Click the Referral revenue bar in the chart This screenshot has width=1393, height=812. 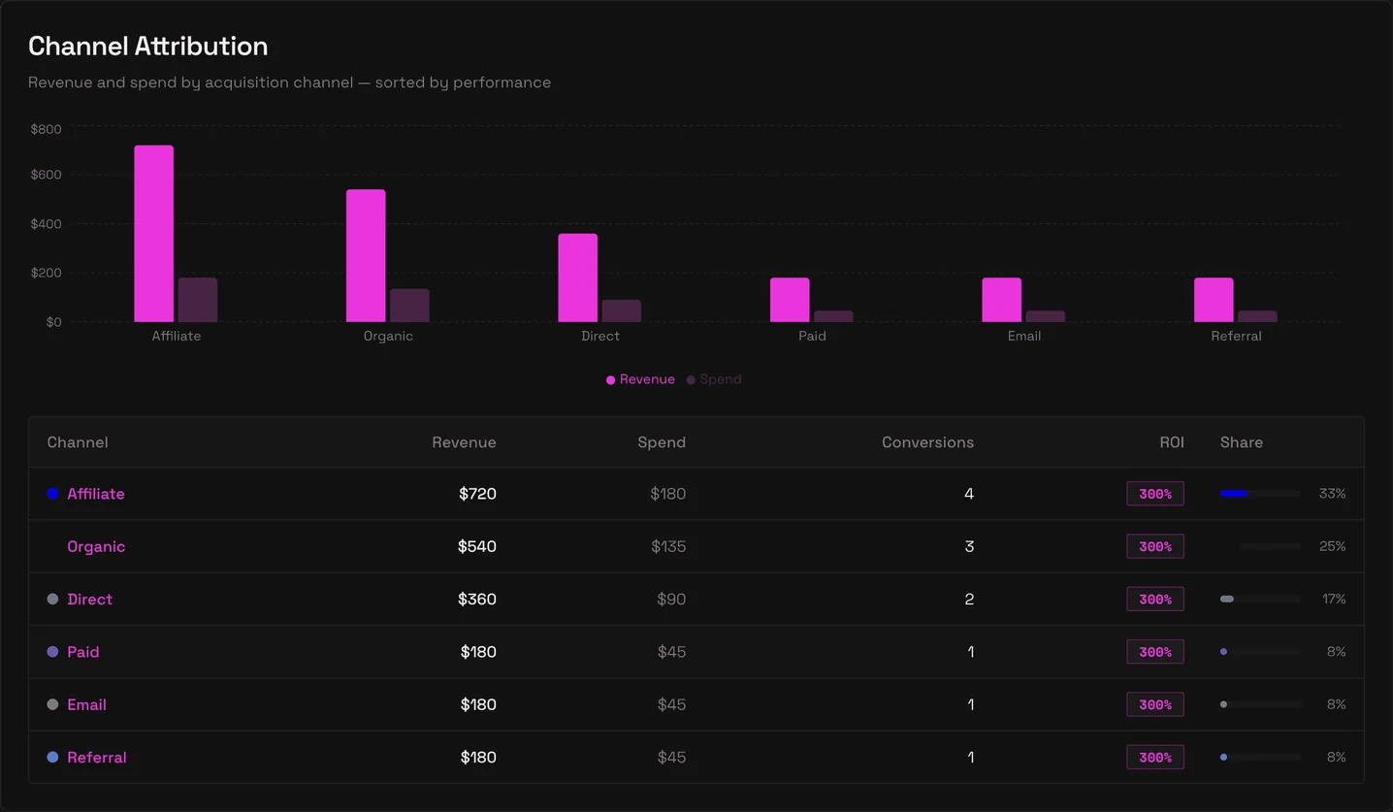point(1214,300)
